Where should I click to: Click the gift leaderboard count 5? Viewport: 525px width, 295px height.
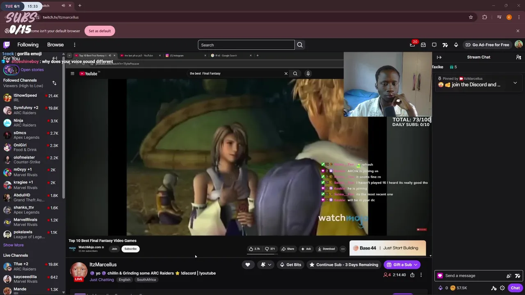(453, 67)
